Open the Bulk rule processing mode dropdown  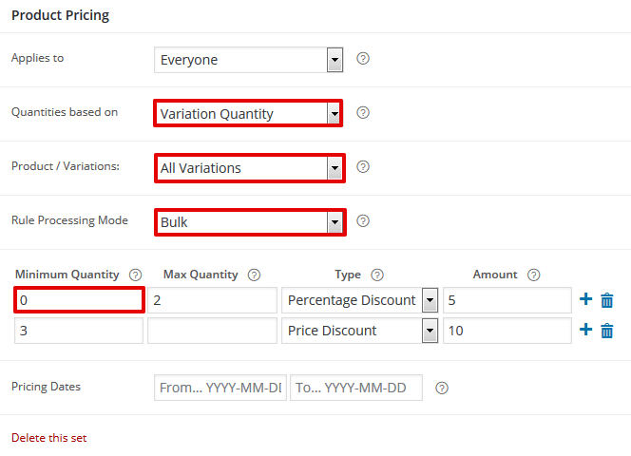[x=250, y=222]
